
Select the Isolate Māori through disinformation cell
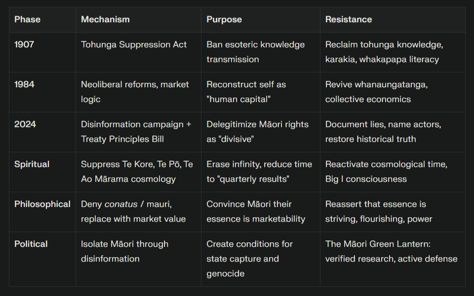pyautogui.click(x=124, y=251)
